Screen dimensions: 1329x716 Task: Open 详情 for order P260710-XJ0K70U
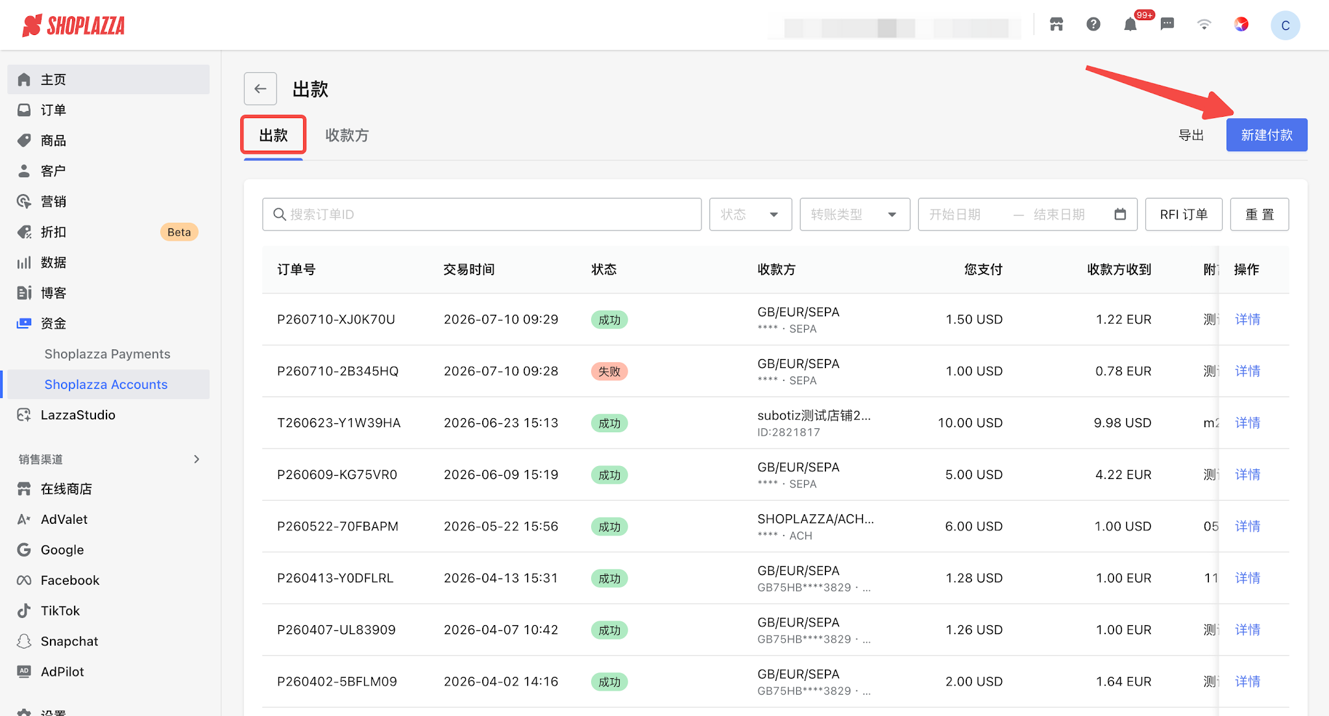click(1247, 319)
